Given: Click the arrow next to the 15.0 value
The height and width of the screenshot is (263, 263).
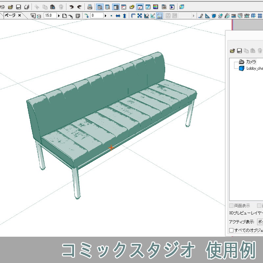Looking at the screenshot, I should coord(59,15).
